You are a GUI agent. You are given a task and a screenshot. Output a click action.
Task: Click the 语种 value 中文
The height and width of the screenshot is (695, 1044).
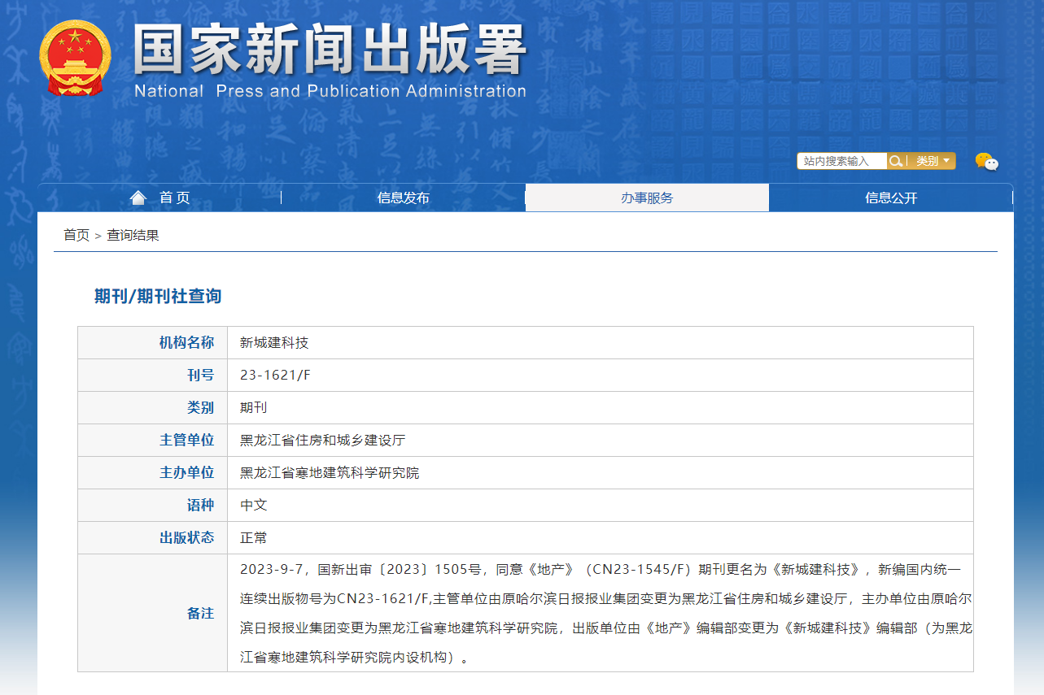coord(253,505)
